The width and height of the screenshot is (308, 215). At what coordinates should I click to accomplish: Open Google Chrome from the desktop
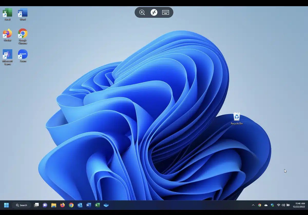22,34
